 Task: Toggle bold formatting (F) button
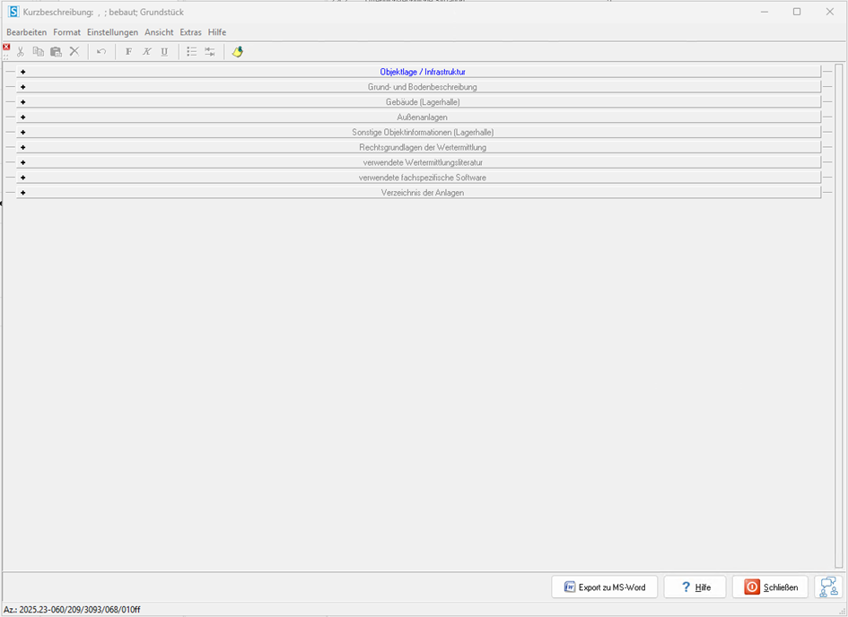tap(128, 52)
